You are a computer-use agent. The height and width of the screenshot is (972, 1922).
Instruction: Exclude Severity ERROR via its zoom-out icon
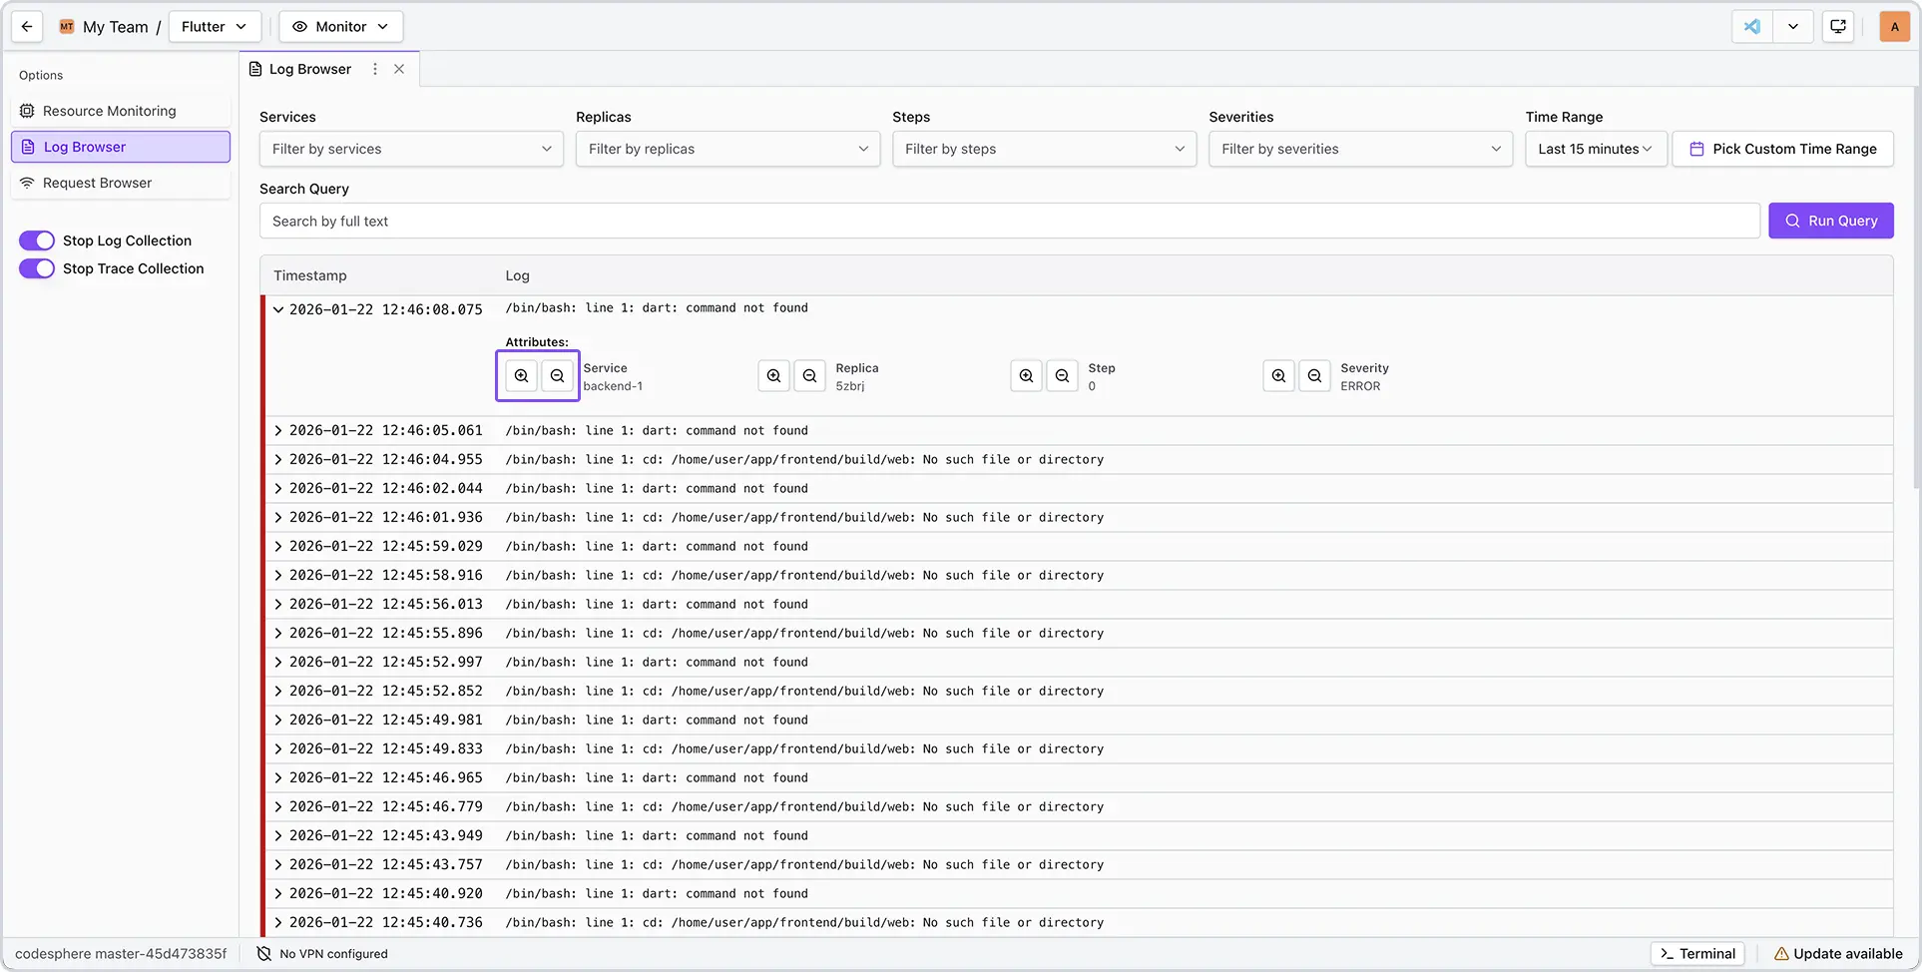click(x=1314, y=376)
